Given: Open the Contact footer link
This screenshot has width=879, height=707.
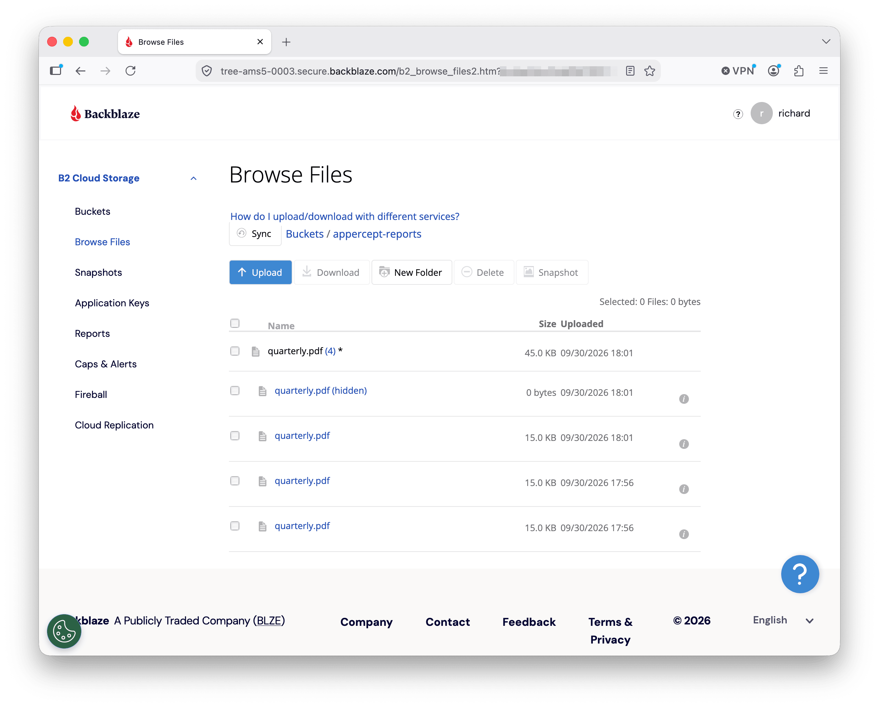Looking at the screenshot, I should point(448,622).
